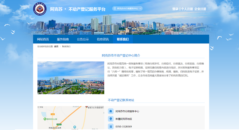Click the 个人注册 link
Image resolution: width=239 pixels, height=130 pixels.
pos(187,9)
